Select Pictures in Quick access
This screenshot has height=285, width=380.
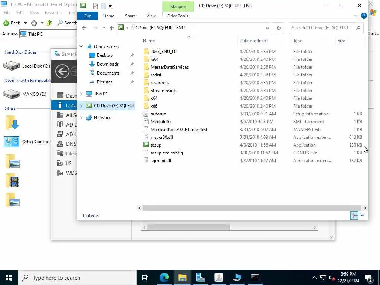point(104,82)
